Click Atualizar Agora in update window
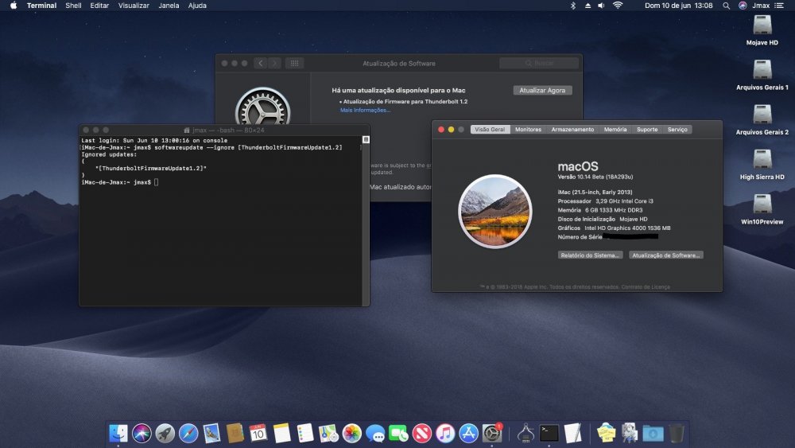The height and width of the screenshot is (448, 795). (542, 90)
